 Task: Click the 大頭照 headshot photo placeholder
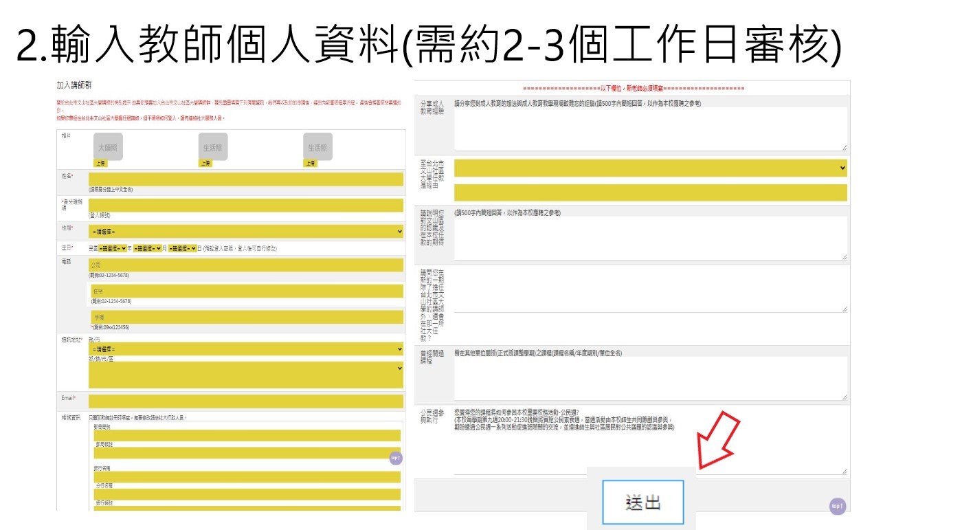tap(108, 146)
